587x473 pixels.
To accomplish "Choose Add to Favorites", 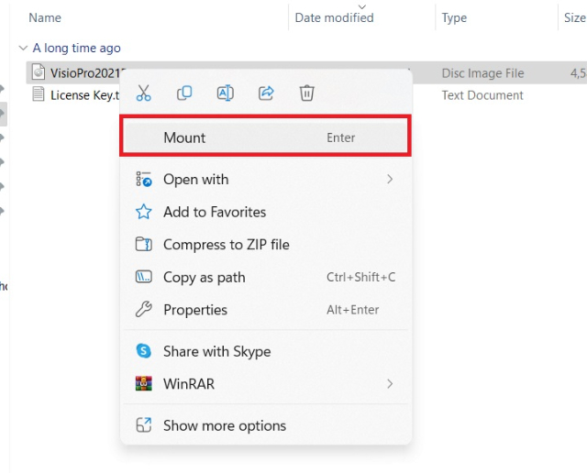I will (215, 212).
